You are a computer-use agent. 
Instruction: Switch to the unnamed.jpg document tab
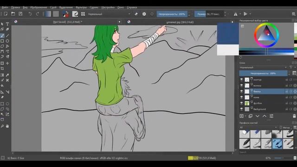(x=180, y=22)
